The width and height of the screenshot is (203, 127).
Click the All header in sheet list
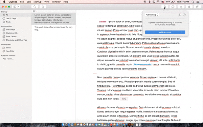click(x=34, y=11)
